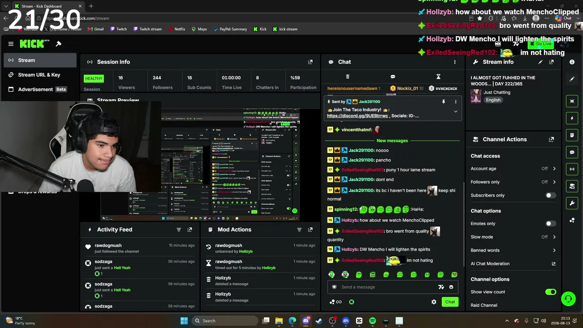The height and width of the screenshot is (328, 583).
Task: Open the Gmail bookmark
Action: (x=96, y=29)
